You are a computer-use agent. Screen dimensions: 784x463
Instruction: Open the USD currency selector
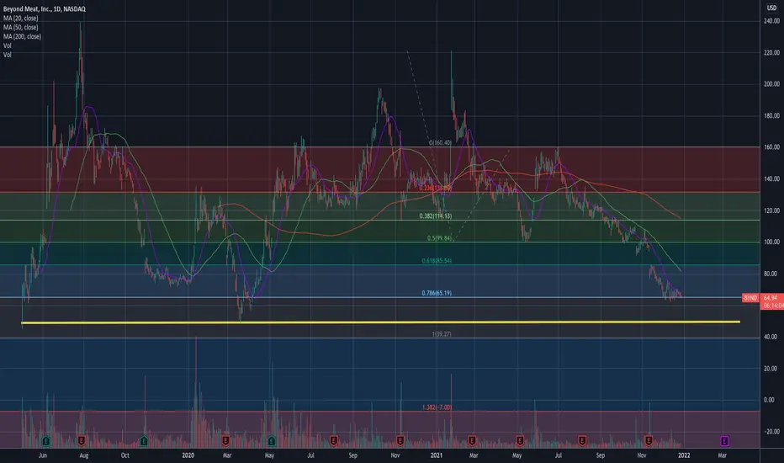coord(771,8)
